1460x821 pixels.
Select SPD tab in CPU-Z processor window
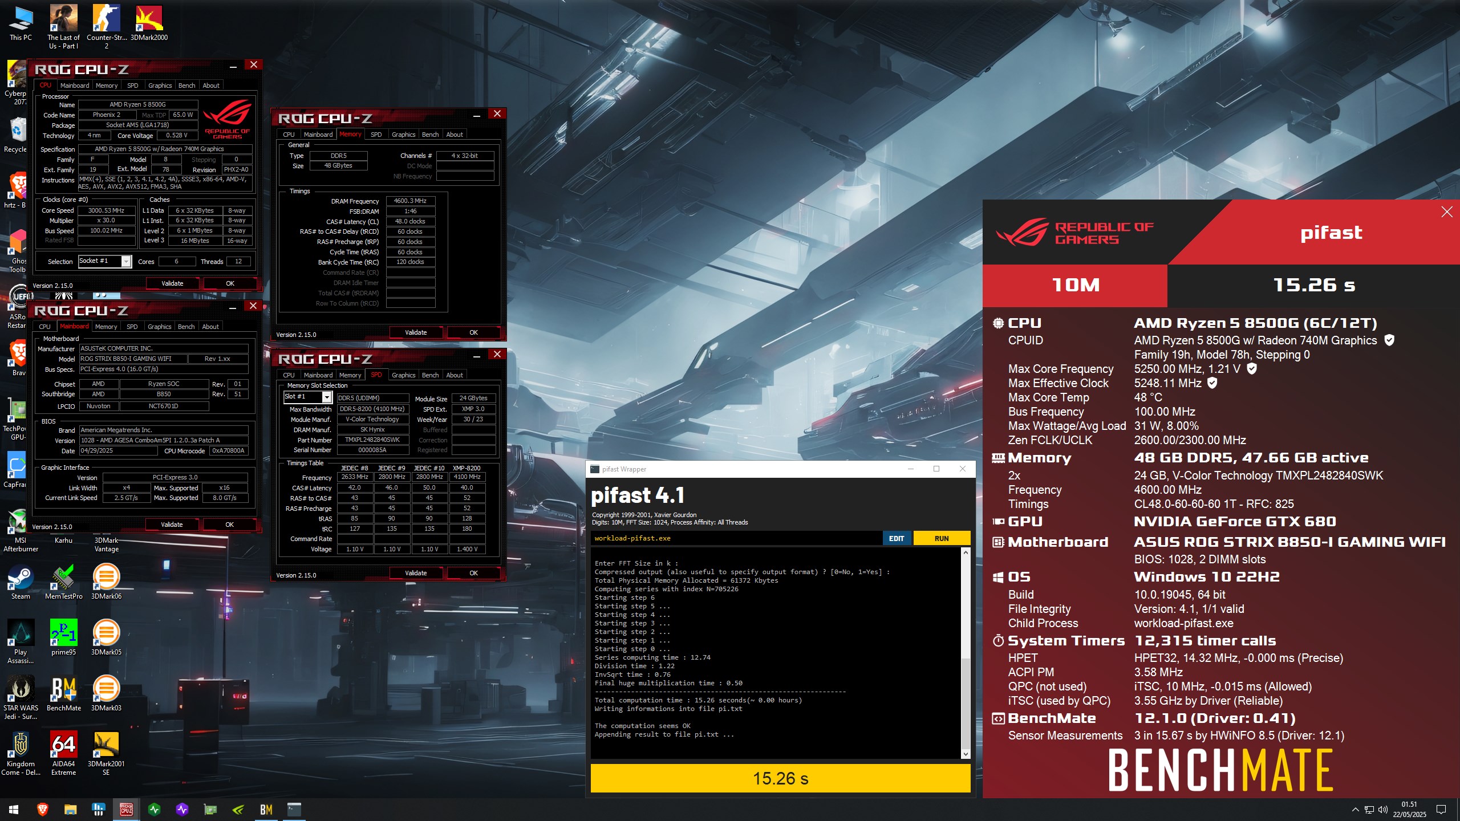(x=132, y=86)
